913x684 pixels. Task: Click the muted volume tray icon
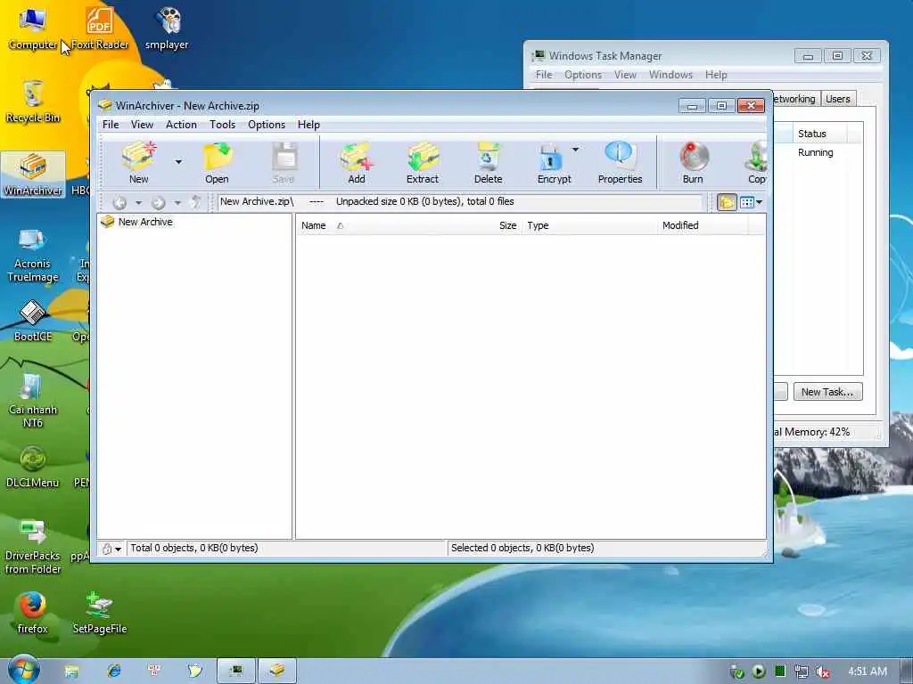tap(822, 672)
